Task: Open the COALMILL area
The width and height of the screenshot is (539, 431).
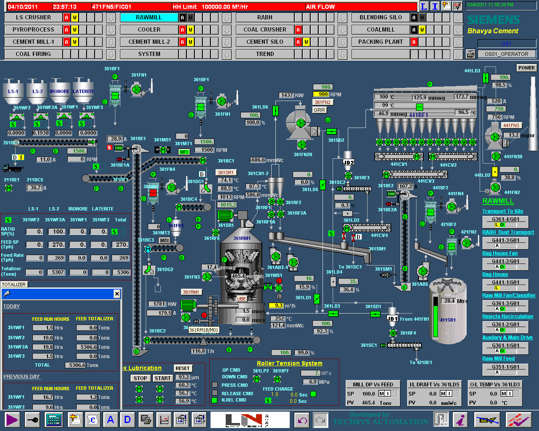Action: pos(381,30)
